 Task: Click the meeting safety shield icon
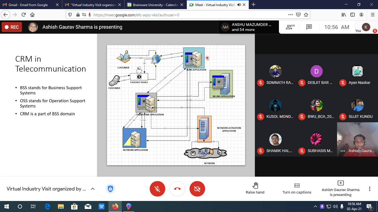pyautogui.click(x=110, y=189)
